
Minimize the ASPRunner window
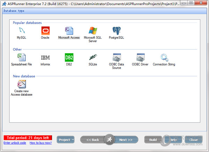pos(184,3)
